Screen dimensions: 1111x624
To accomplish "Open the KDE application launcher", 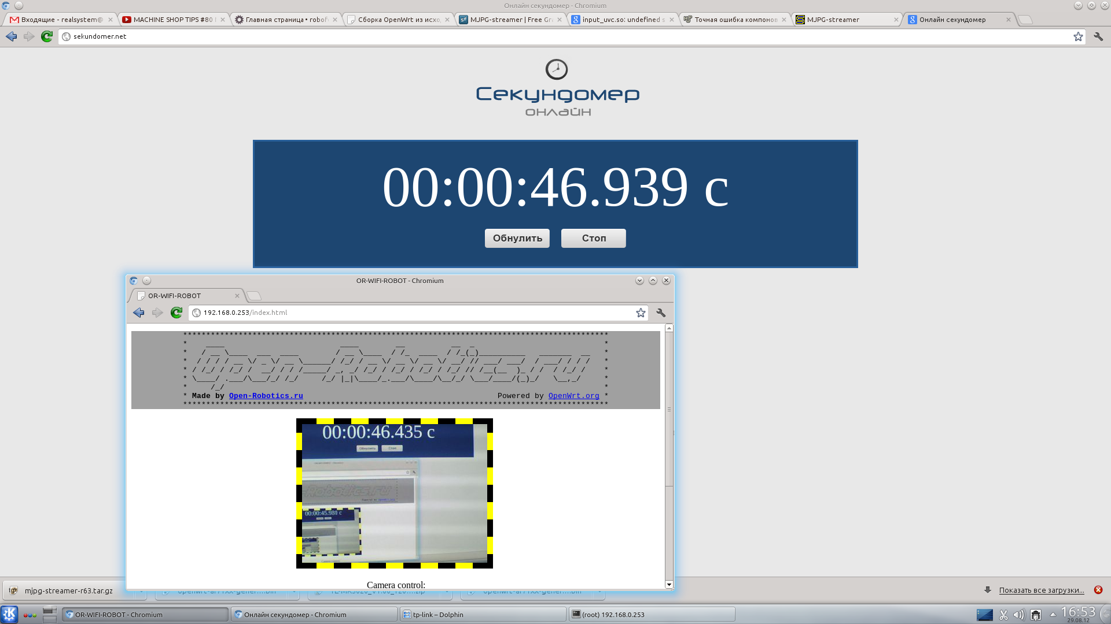I will [x=9, y=614].
